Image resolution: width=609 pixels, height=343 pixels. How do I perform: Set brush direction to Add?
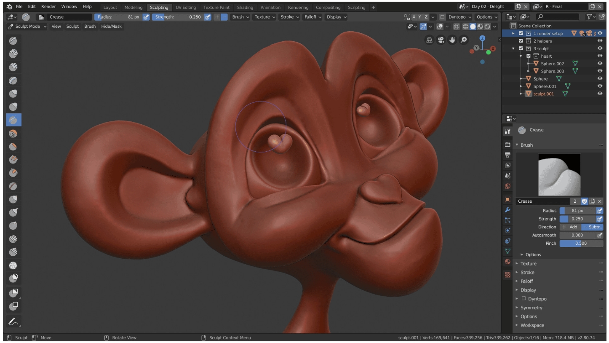[570, 227]
